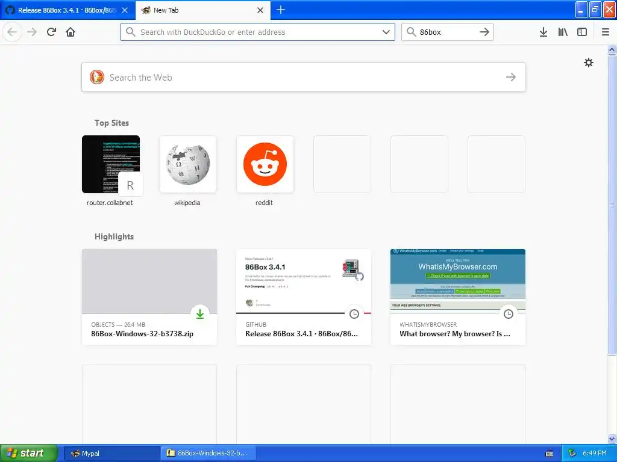The image size is (617, 462).
Task: Reload the current page
Action: tap(51, 32)
